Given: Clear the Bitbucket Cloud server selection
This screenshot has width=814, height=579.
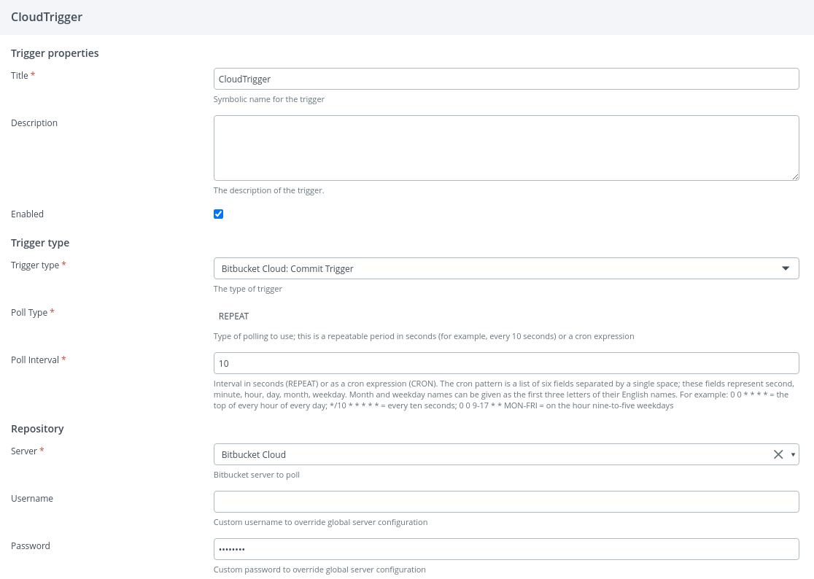Looking at the screenshot, I should pos(778,454).
